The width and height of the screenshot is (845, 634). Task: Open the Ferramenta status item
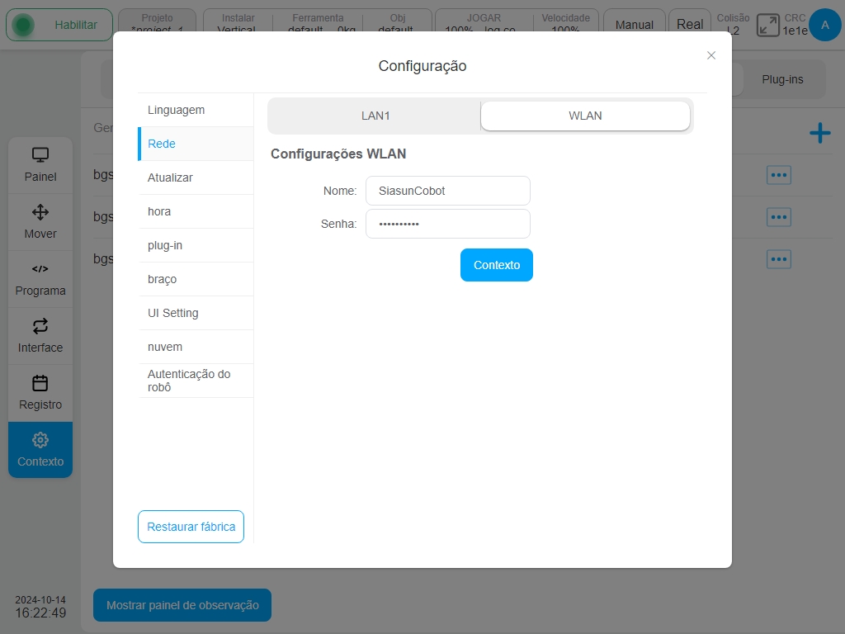point(318,24)
